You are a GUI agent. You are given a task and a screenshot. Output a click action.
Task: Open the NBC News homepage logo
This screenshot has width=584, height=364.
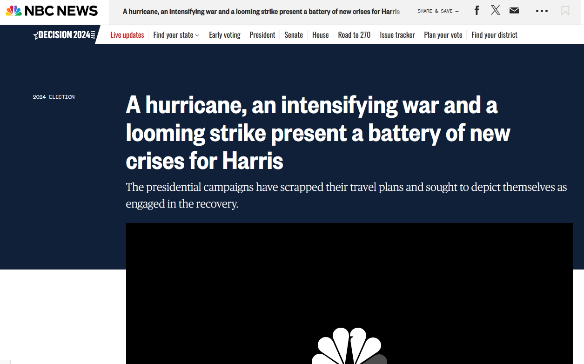(x=52, y=11)
